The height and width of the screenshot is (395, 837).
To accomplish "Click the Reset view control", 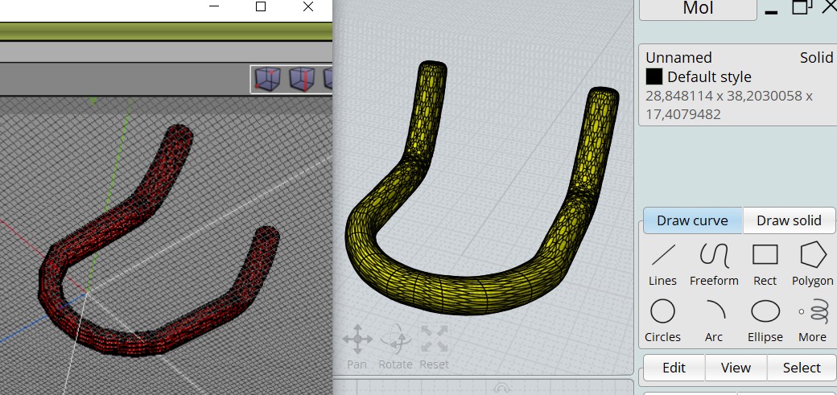I will tap(434, 347).
